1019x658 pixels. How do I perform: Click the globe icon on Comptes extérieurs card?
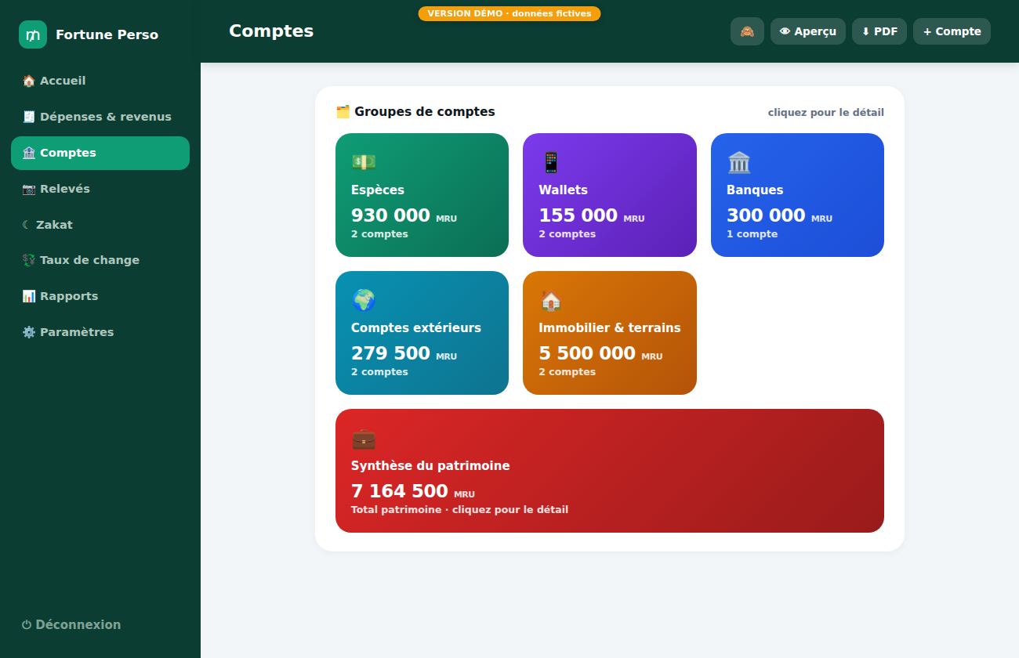(x=364, y=300)
